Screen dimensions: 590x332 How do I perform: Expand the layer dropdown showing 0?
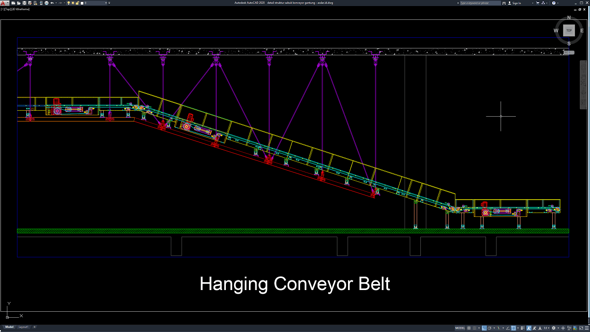(x=106, y=3)
